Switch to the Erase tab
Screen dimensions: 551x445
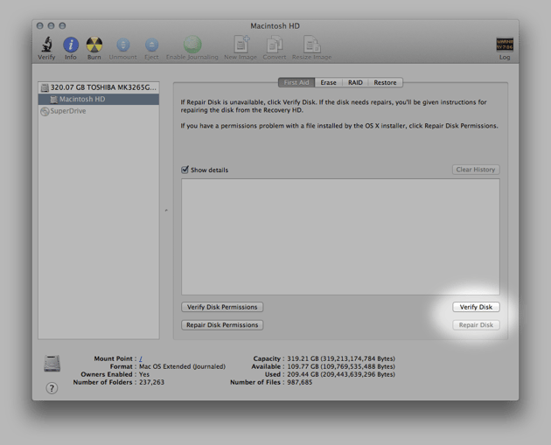pyautogui.click(x=328, y=82)
